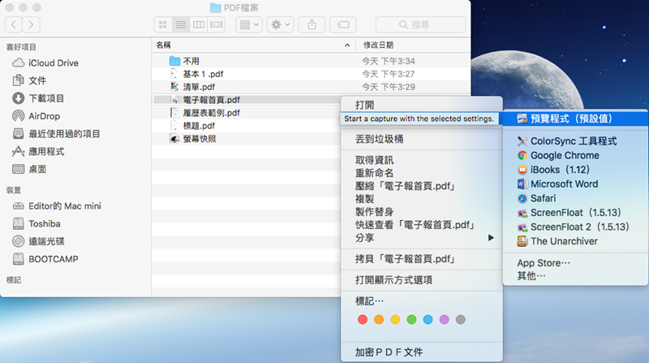
Task: Switch Finder to icon view
Action: pos(162,25)
